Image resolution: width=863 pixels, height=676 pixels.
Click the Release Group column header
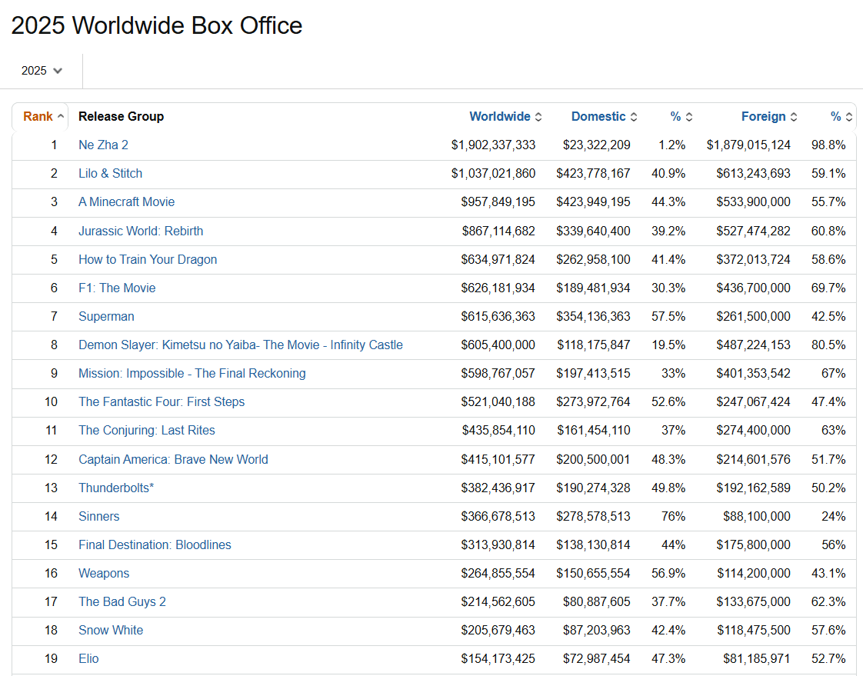tap(121, 117)
